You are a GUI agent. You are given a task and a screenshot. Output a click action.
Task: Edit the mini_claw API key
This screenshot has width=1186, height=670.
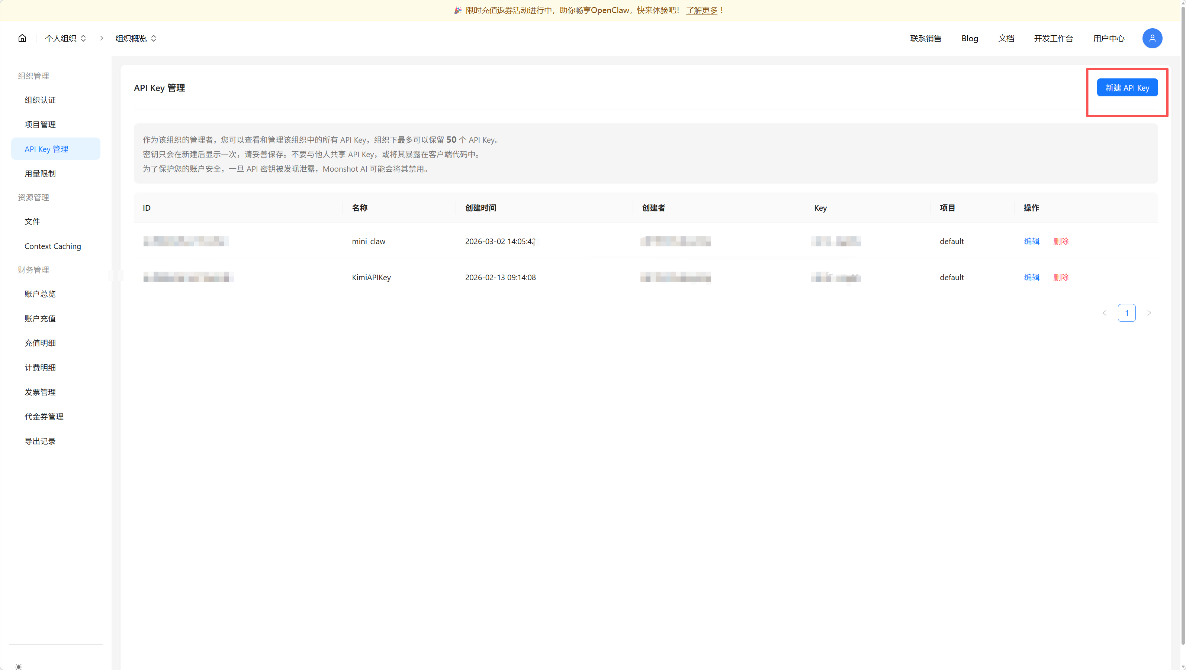click(1031, 241)
